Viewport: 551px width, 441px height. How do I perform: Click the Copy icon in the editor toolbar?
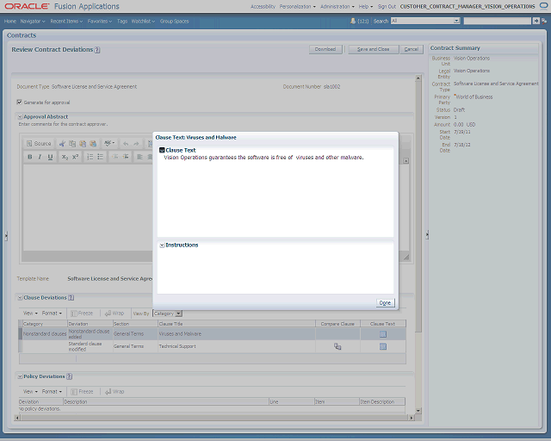[72, 144]
